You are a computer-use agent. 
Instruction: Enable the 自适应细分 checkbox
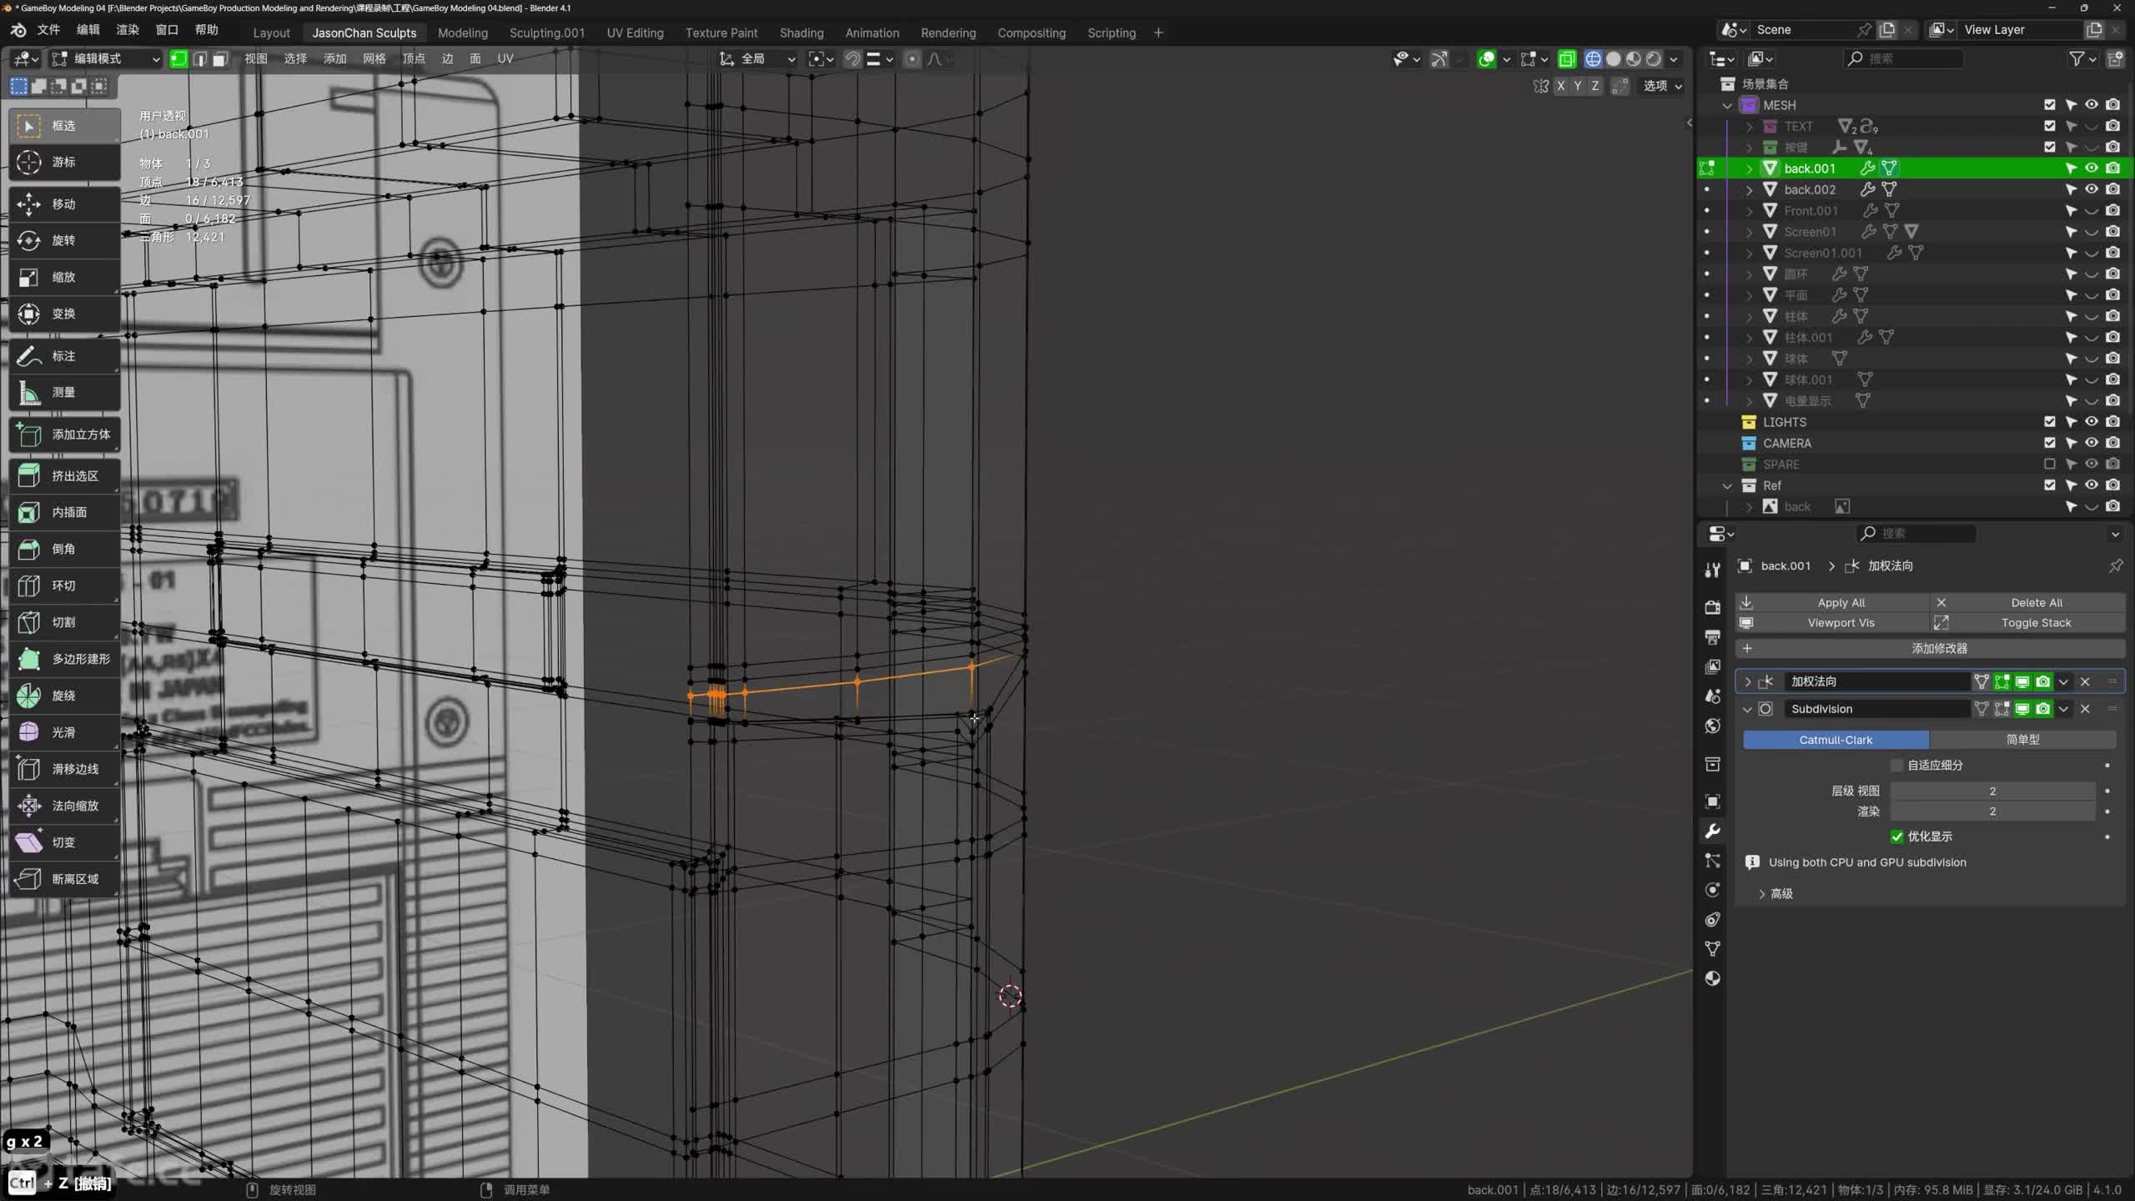pos(1897,765)
